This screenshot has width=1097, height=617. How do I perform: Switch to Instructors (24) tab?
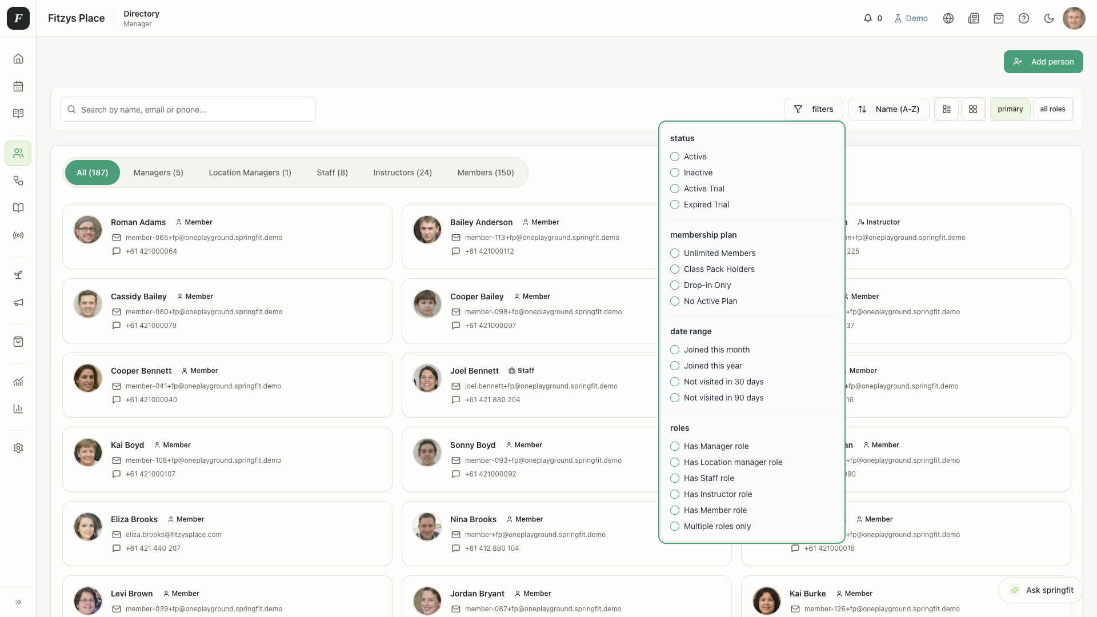402,173
